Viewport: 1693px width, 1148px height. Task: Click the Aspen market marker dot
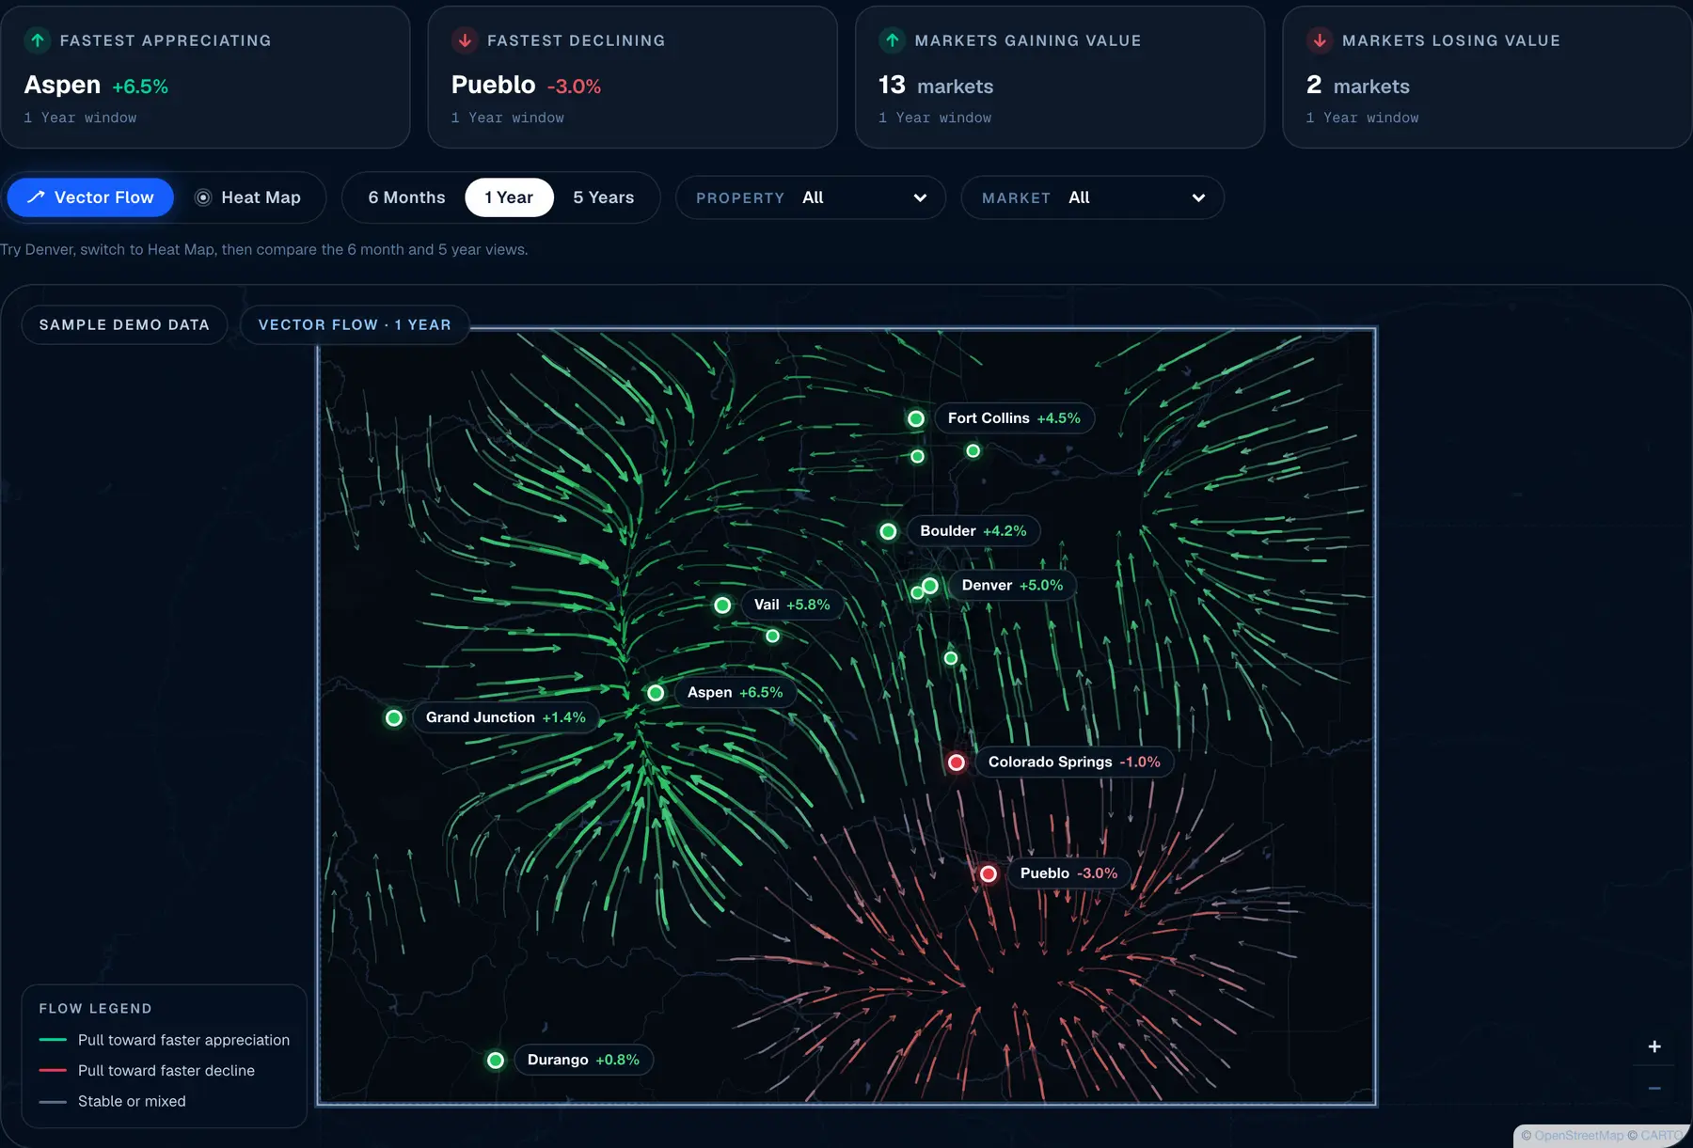click(656, 693)
